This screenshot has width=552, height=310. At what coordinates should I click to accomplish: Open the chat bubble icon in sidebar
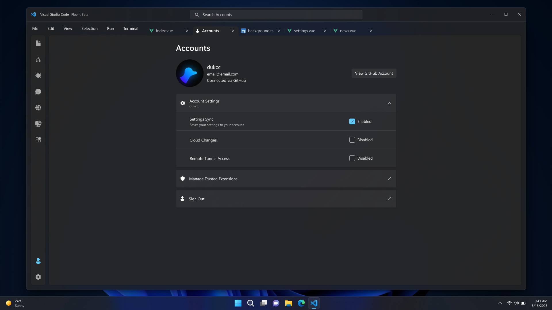38,92
